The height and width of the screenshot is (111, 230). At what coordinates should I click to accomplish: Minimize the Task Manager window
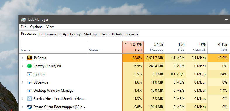point(226,19)
